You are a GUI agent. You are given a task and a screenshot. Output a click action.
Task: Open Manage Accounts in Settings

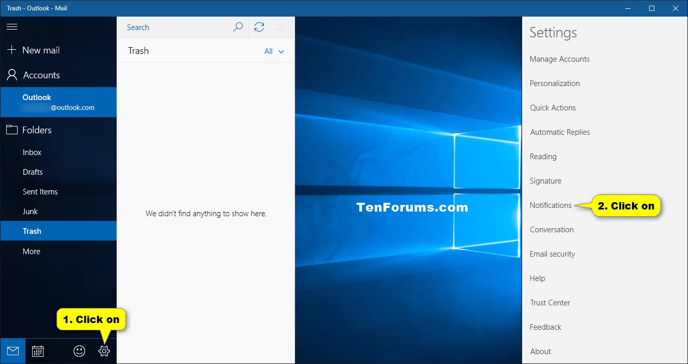[x=559, y=59]
